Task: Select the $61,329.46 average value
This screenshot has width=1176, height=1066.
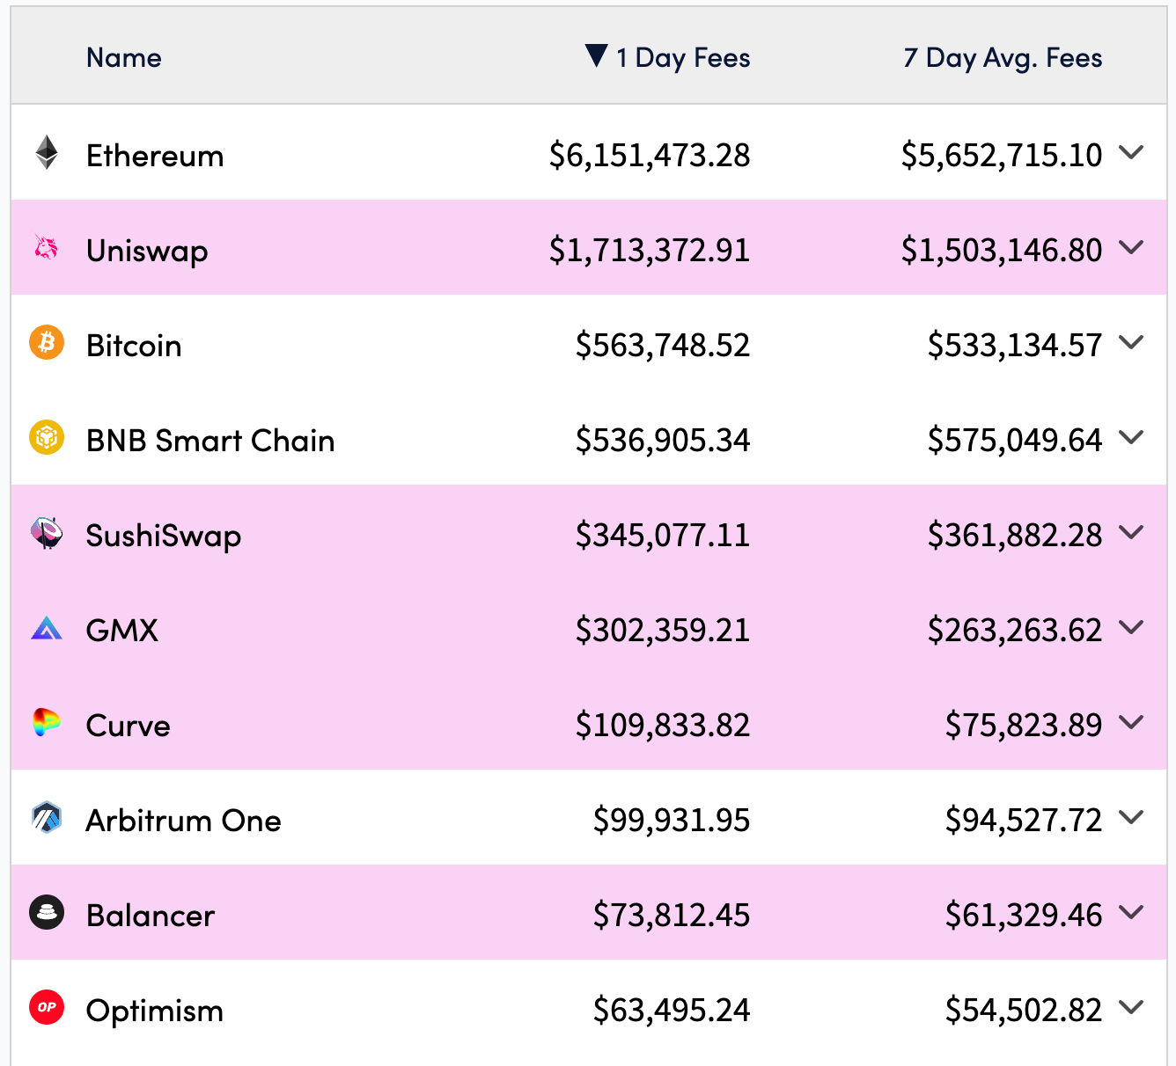Action: tap(1024, 916)
